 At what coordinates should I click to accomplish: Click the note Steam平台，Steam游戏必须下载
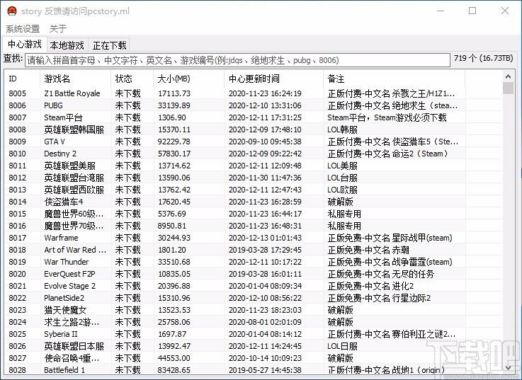tap(387, 117)
